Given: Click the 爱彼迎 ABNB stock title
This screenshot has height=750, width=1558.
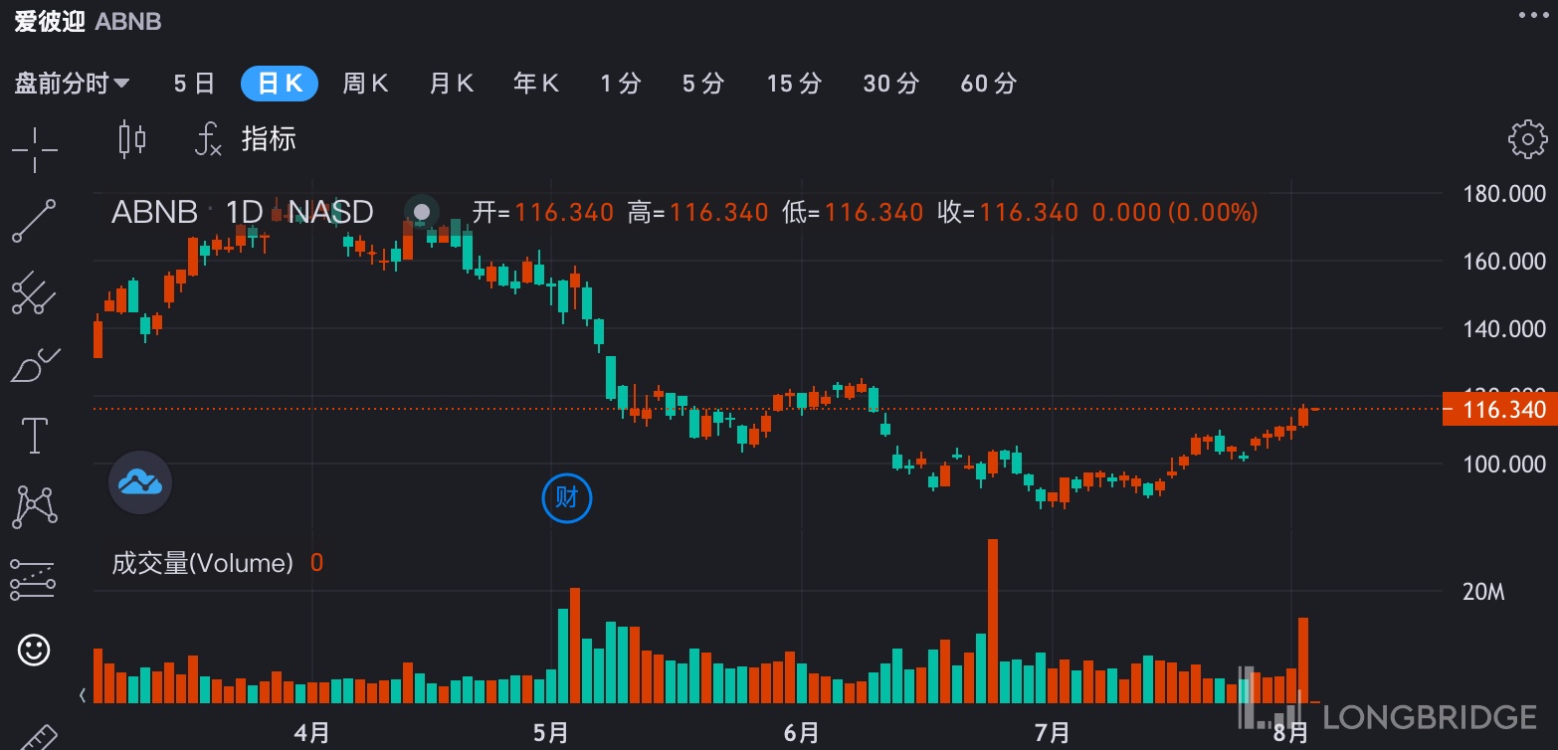Looking at the screenshot, I should (88, 21).
